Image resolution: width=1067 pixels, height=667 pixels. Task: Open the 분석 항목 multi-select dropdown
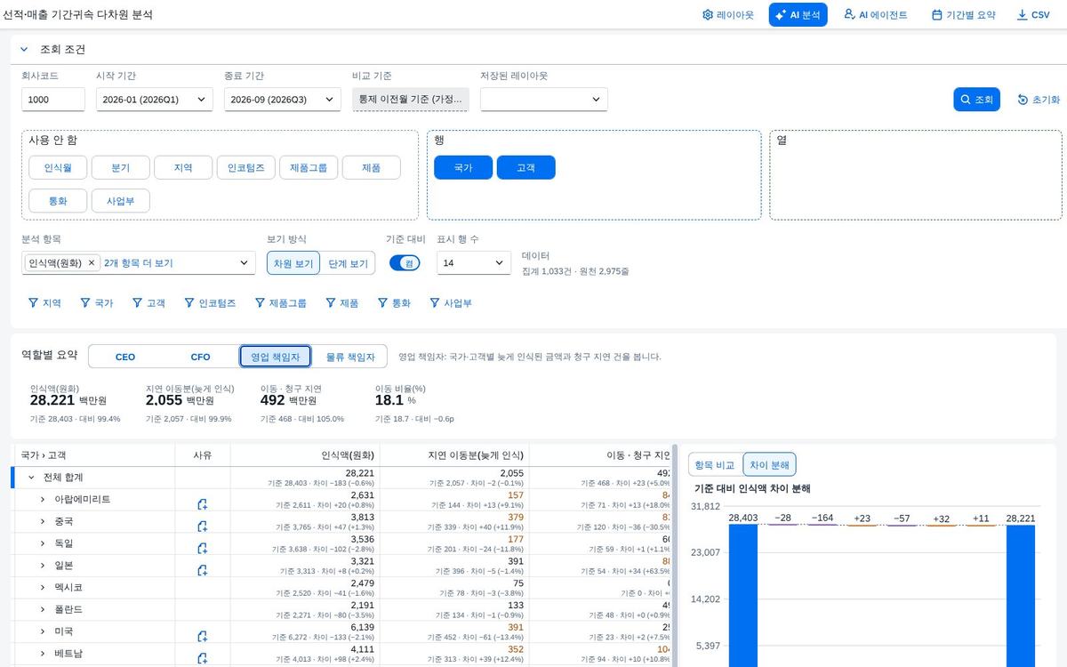tap(245, 263)
